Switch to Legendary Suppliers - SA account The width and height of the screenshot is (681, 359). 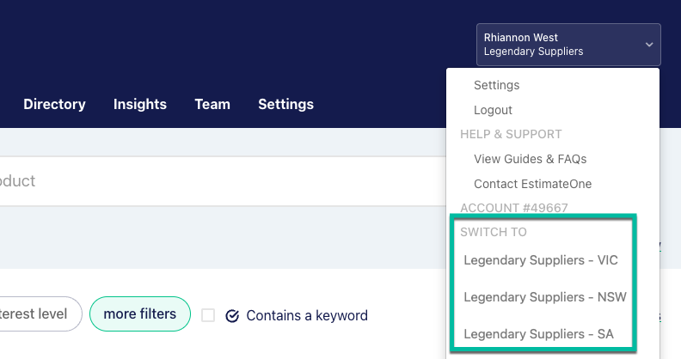pyautogui.click(x=538, y=334)
